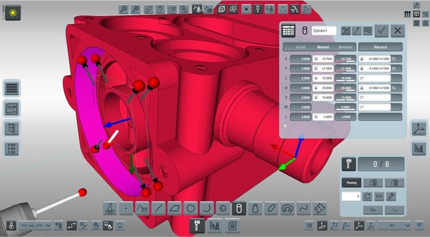
Task: Select the edge point feature tool
Action: pos(142,209)
